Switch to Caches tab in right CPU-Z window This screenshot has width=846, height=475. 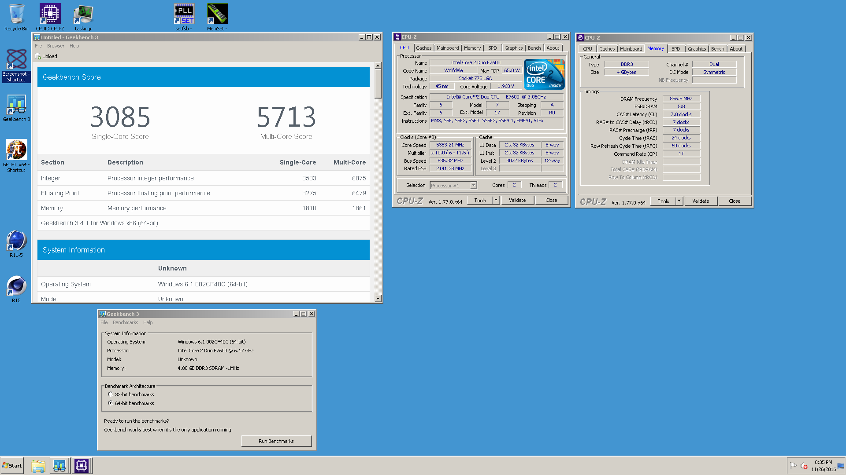coord(607,49)
